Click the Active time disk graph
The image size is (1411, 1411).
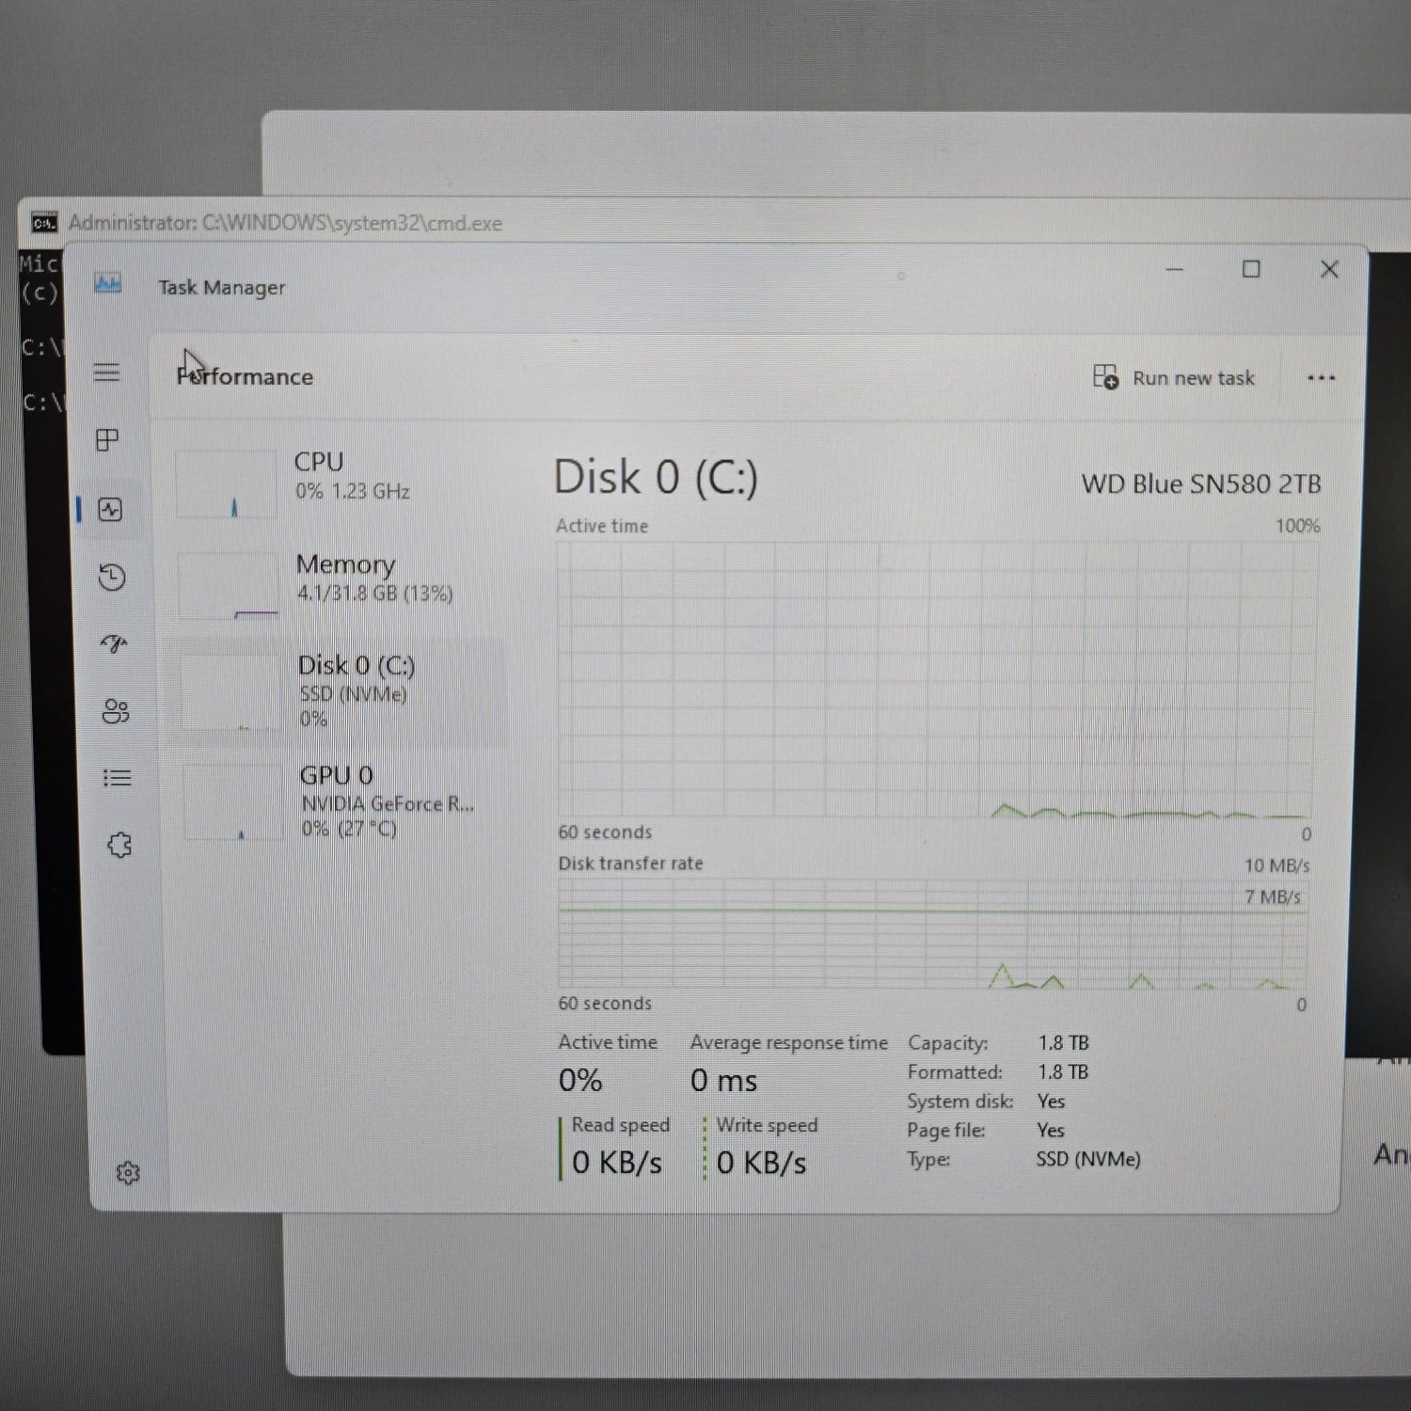coord(936,679)
